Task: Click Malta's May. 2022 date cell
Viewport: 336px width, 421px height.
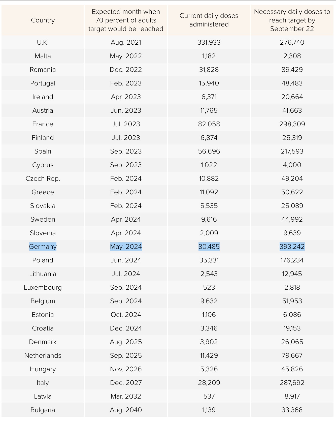Action: pos(126,56)
